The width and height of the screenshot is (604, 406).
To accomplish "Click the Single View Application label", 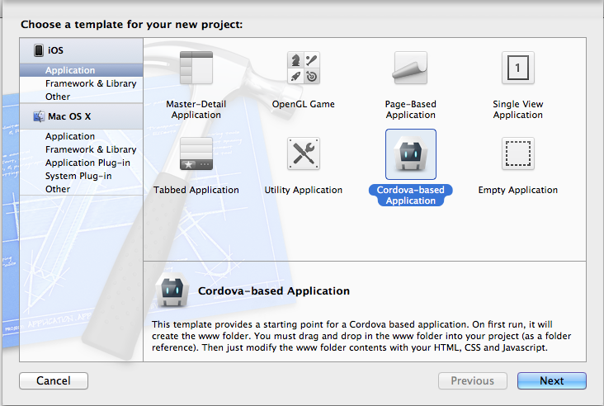I will tap(517, 110).
